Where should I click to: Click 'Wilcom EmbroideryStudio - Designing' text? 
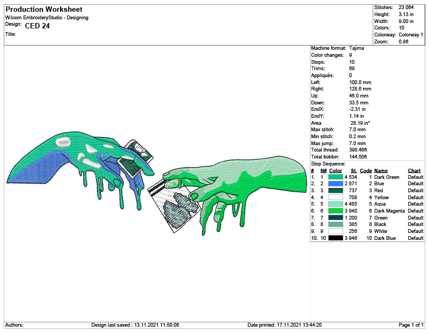47,18
